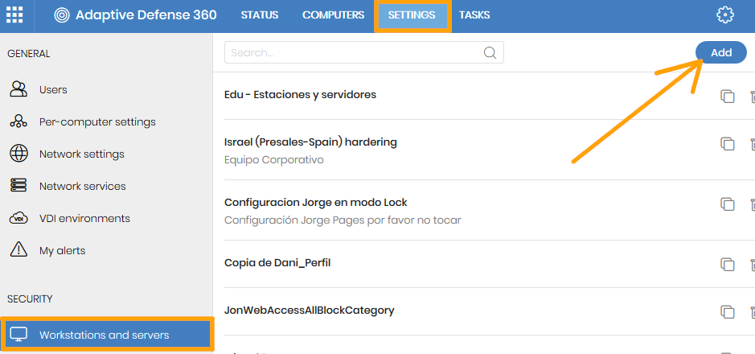Screen dimensions: 755x354
Task: Copy the Israel (Presales-Spain) hardering profile
Action: [x=727, y=144]
